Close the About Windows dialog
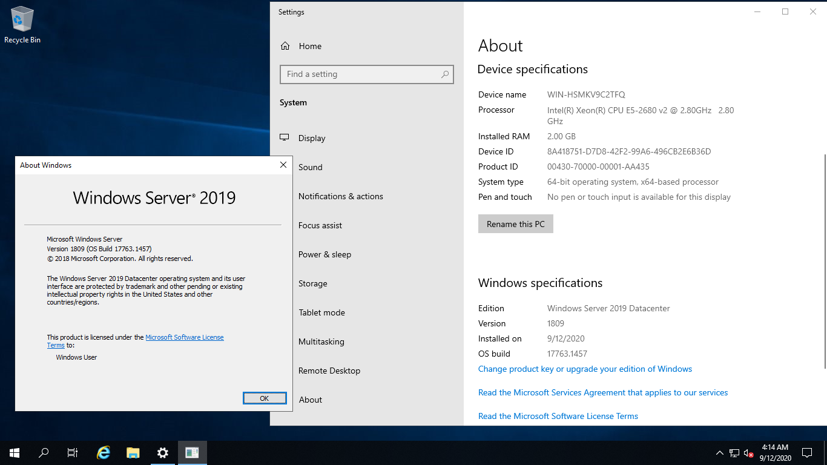Viewport: 827px width, 465px height. click(283, 165)
